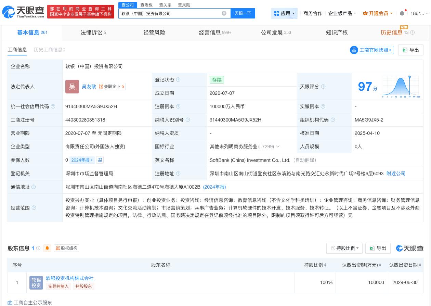Click the orange alert bell in 股东信息

click(47, 248)
